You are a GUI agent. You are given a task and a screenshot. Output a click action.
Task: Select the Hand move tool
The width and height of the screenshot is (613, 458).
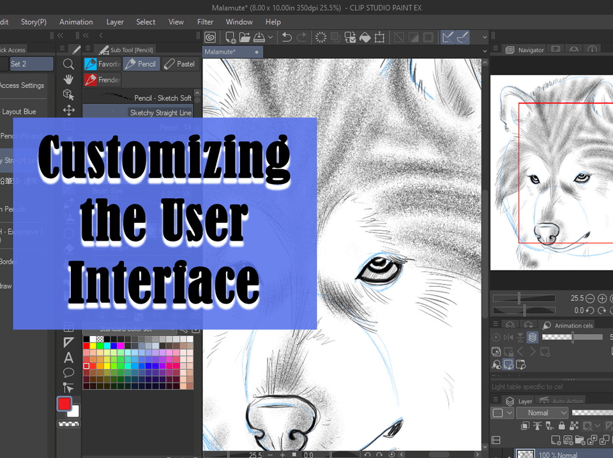pyautogui.click(x=68, y=79)
